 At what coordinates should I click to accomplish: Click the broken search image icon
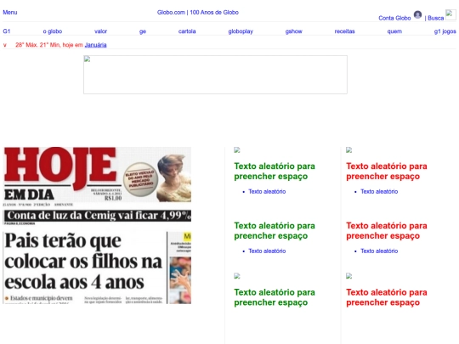(450, 14)
